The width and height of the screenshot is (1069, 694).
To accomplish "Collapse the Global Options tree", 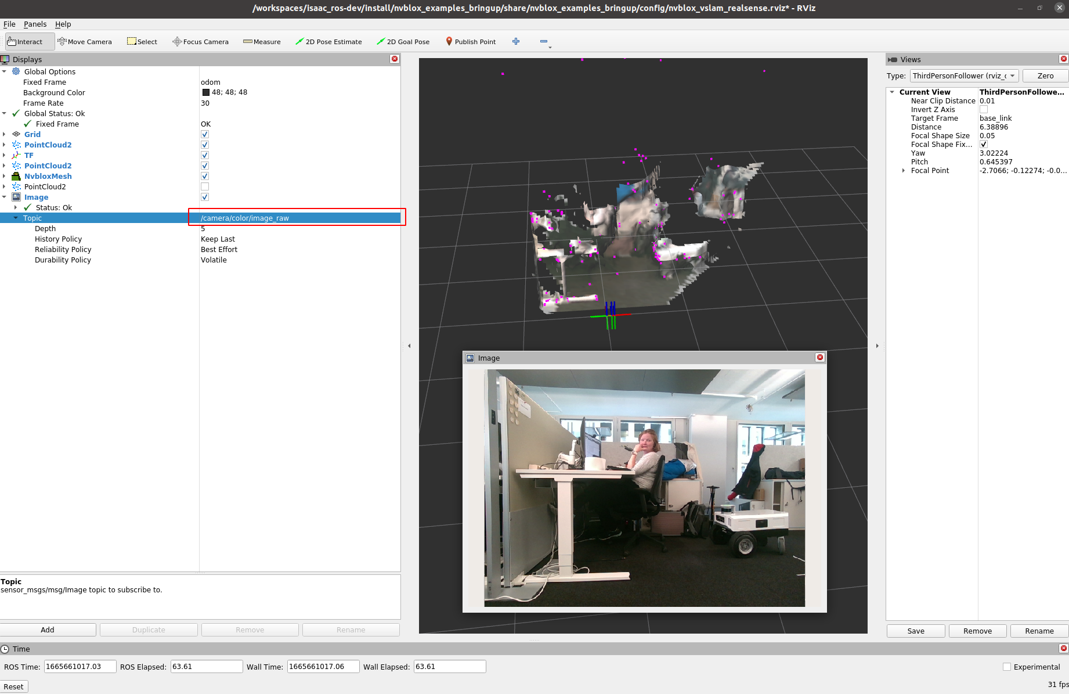I will click(x=5, y=71).
